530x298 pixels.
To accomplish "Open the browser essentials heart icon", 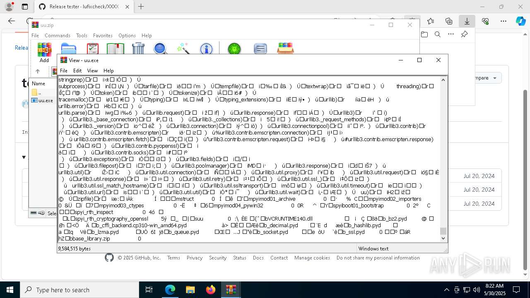I will point(485,21).
